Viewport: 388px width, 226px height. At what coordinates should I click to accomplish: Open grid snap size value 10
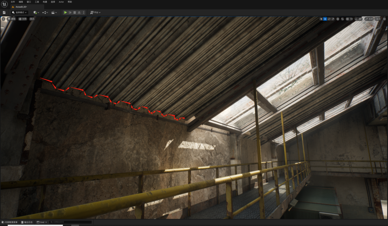pos(351,19)
